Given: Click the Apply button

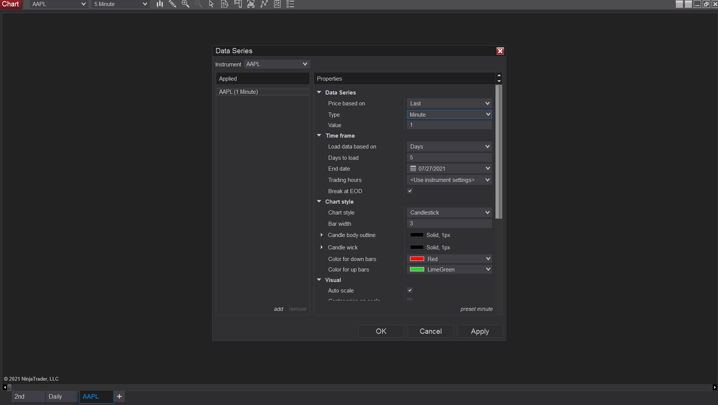Looking at the screenshot, I should (x=480, y=331).
